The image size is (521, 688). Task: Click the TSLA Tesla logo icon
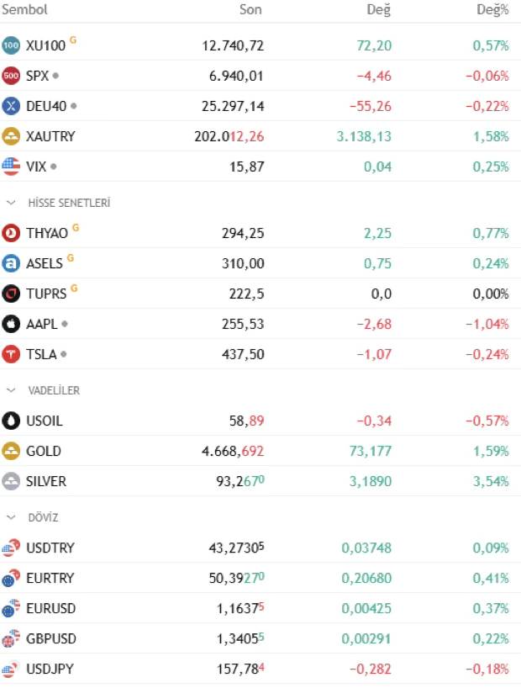(x=11, y=354)
